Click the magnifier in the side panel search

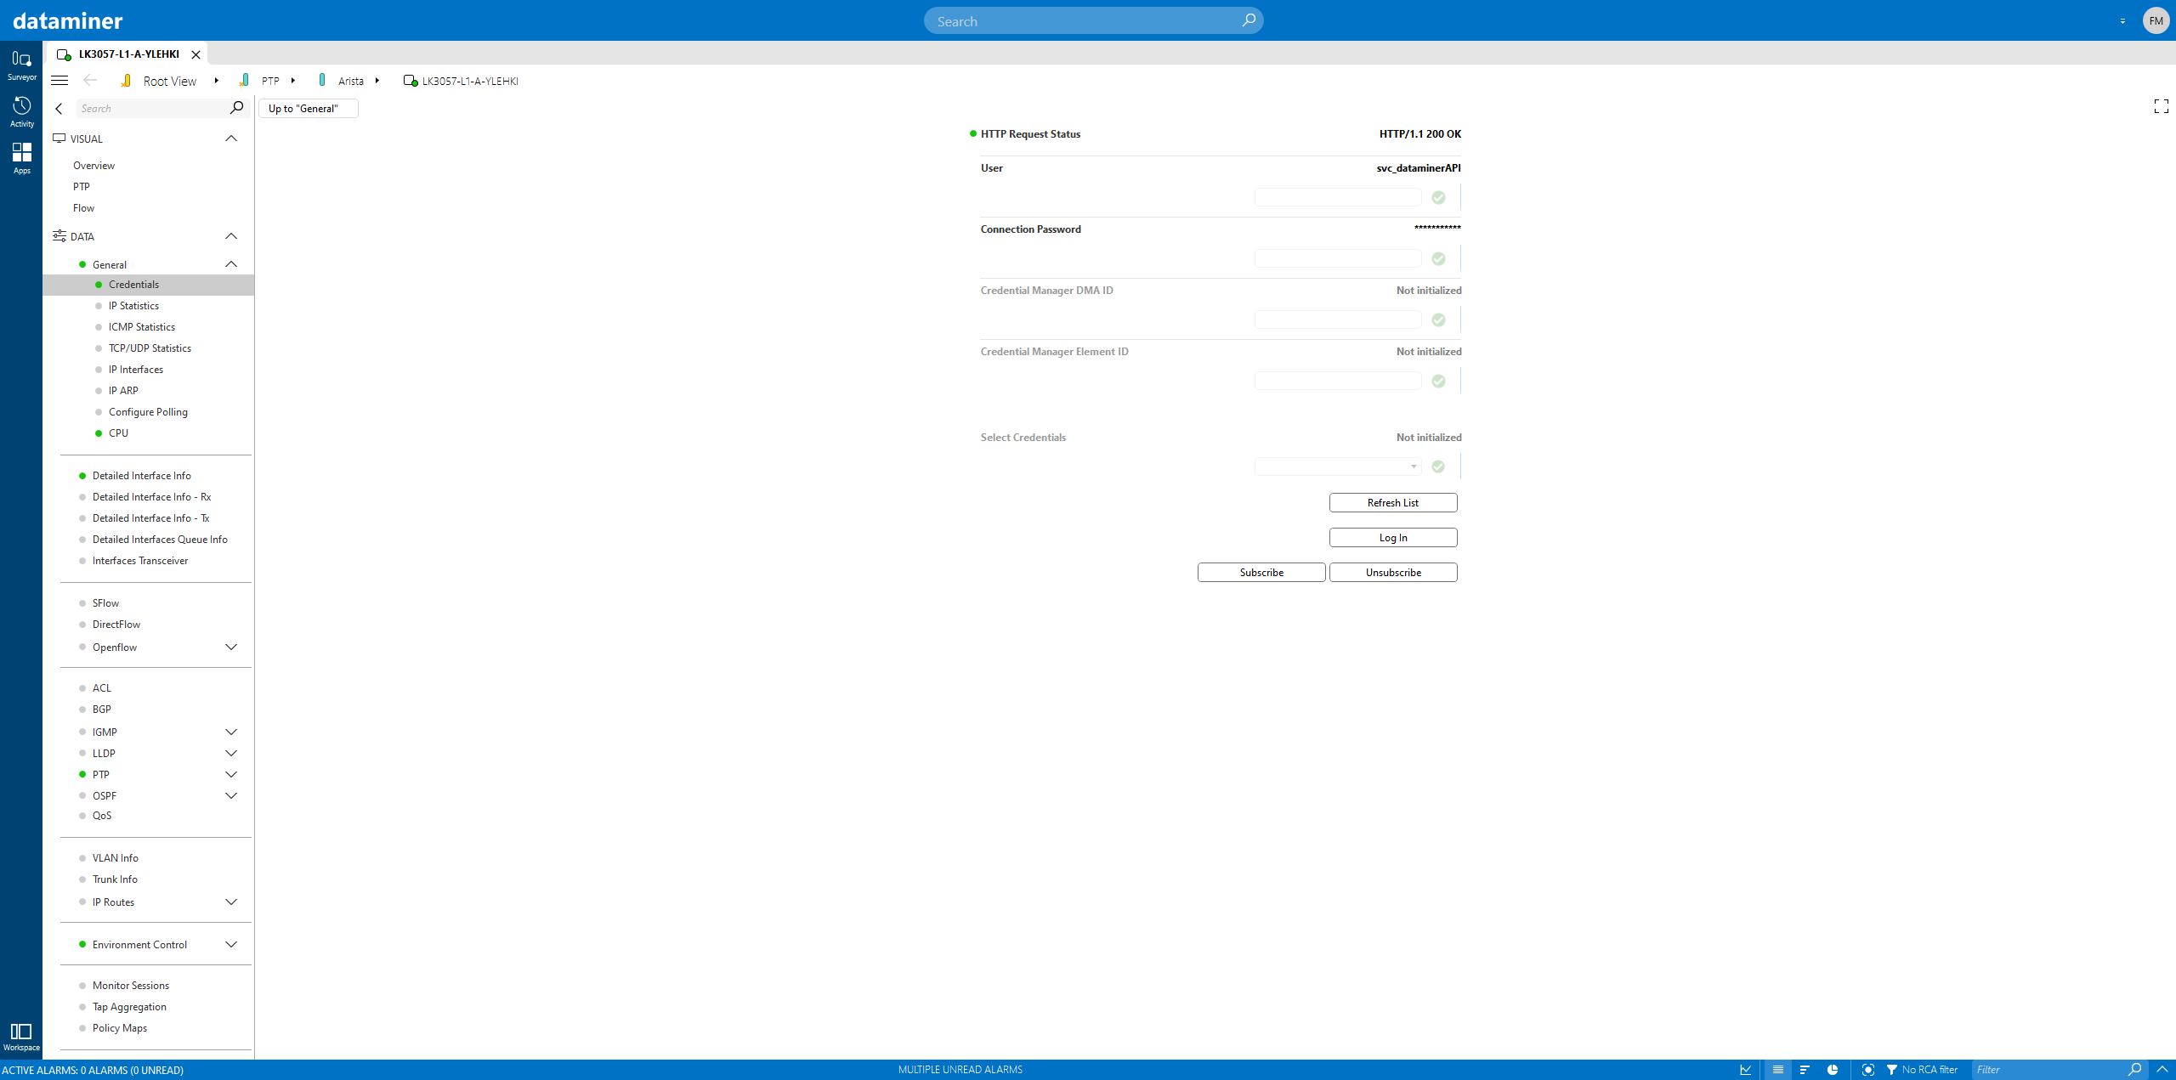[236, 108]
